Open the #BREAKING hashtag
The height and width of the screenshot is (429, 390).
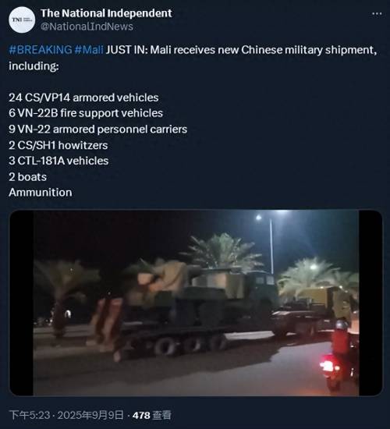[41, 50]
